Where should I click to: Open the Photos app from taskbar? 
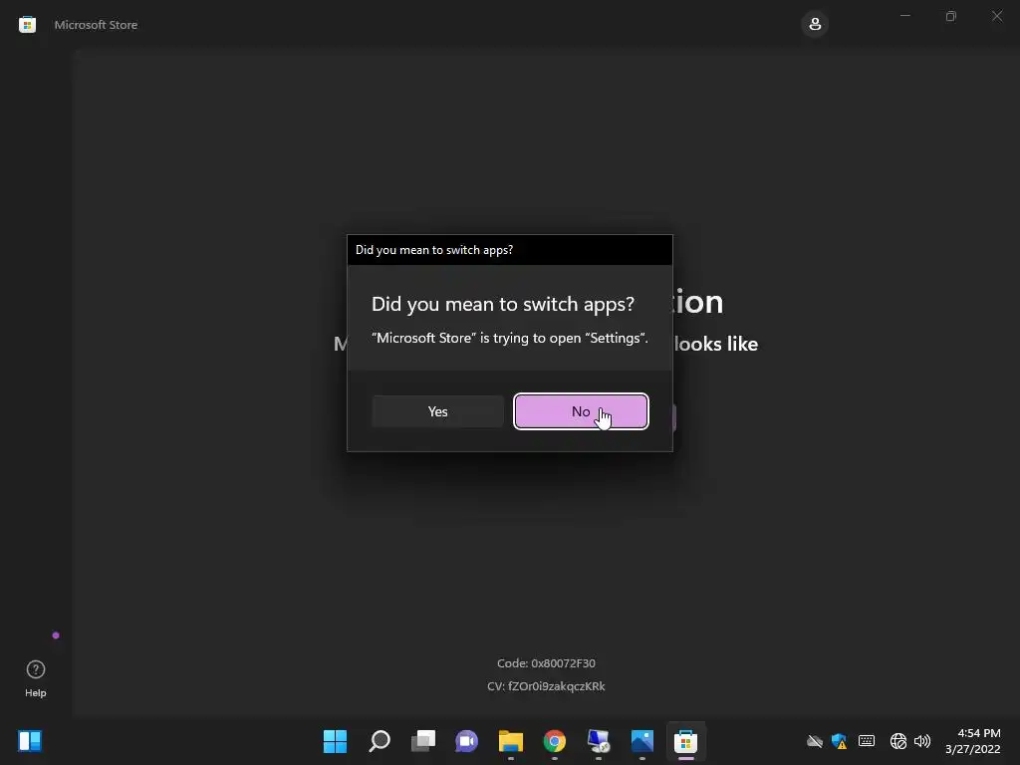(642, 741)
